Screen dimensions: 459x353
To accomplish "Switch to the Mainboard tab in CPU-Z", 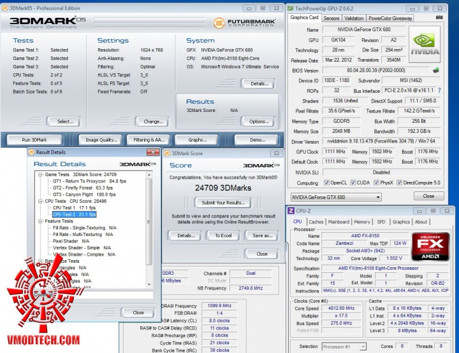I will pyautogui.click(x=339, y=222).
